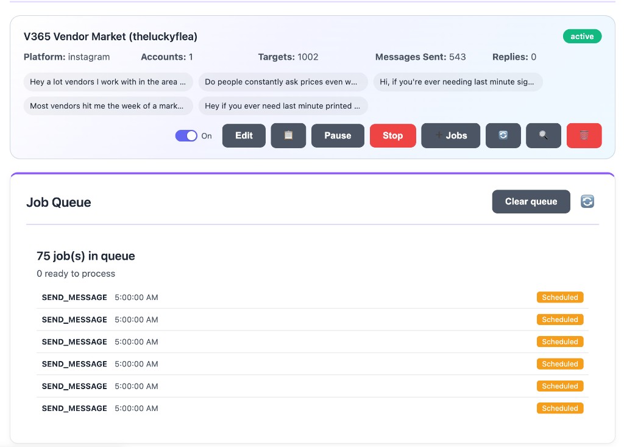This screenshot has width=624, height=447.
Task: Click the Scheduled badge on the last job
Action: (x=559, y=408)
